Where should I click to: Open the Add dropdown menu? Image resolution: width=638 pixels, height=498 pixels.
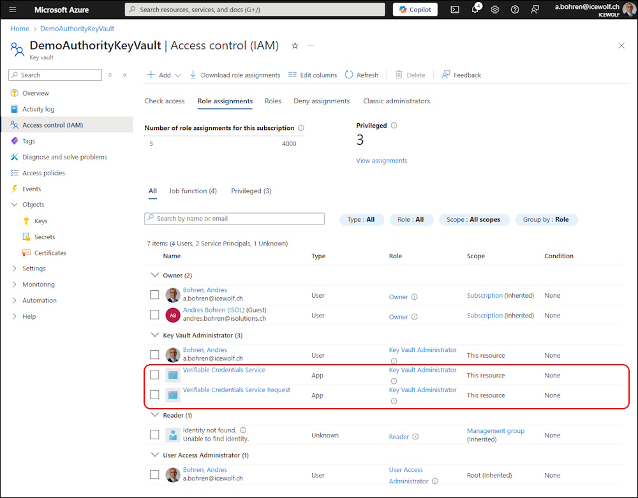click(164, 75)
